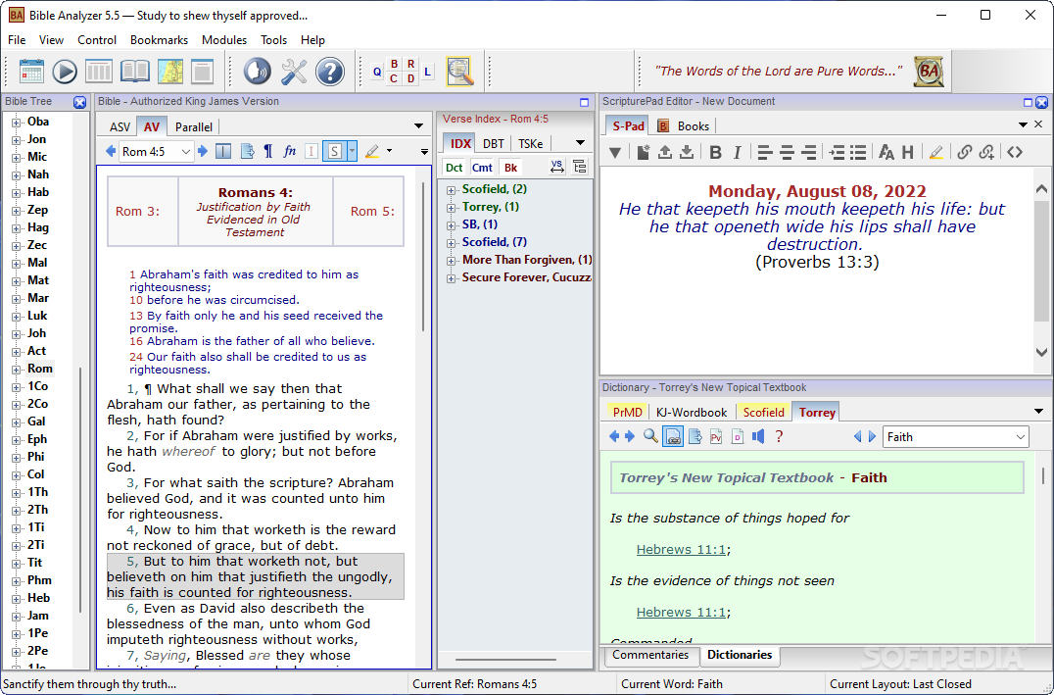Switch to the Parallel Bible tab
The width and height of the screenshot is (1054, 695).
tap(194, 127)
